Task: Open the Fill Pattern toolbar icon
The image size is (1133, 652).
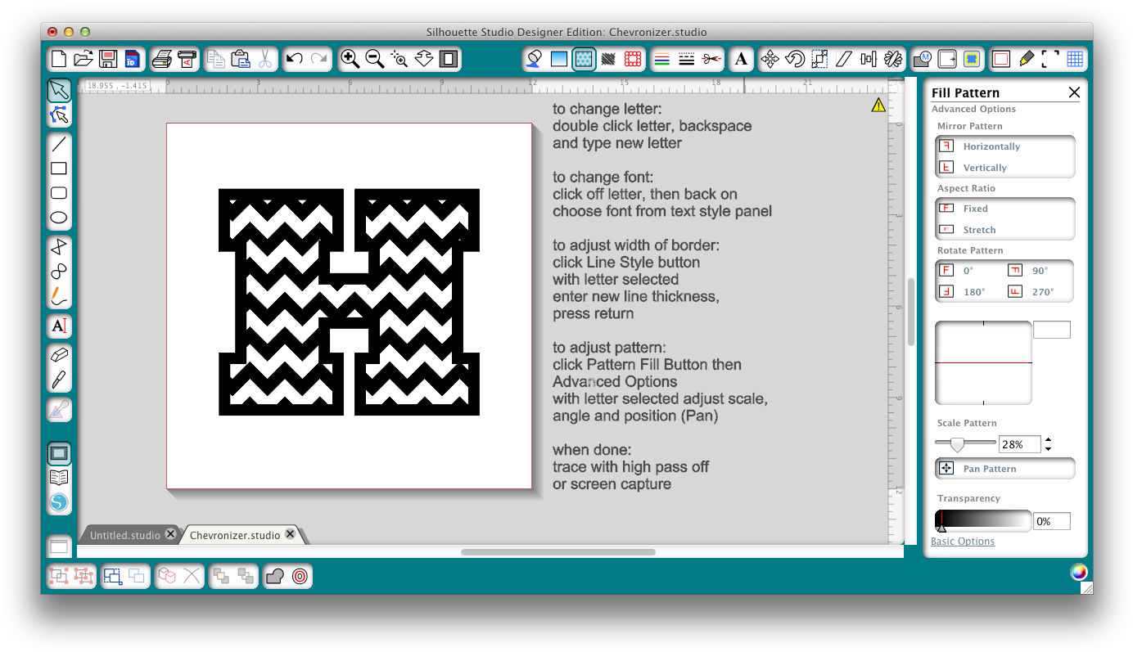Action: [x=584, y=59]
